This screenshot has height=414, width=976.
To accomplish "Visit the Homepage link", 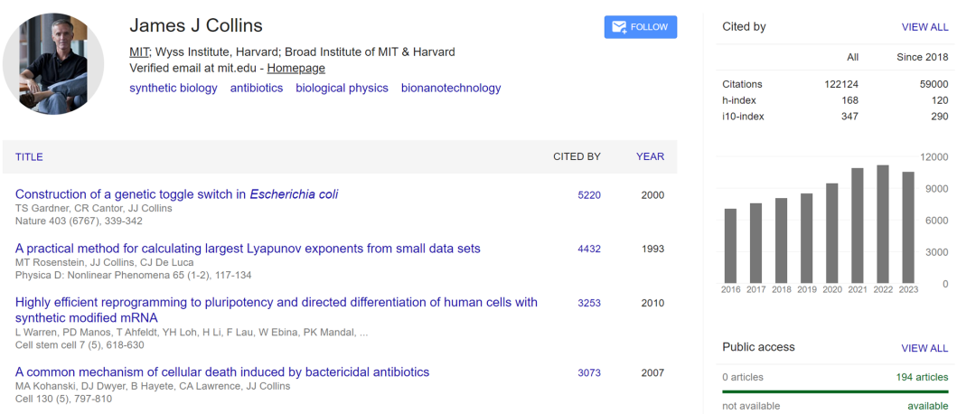I will pyautogui.click(x=296, y=68).
